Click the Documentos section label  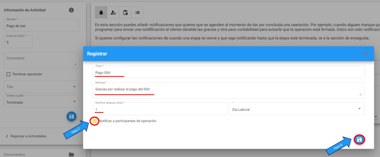[14, 154]
